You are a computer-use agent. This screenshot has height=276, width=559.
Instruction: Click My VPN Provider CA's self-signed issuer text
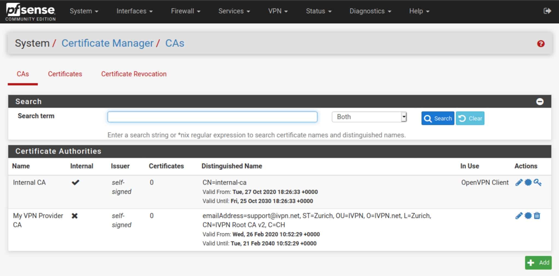point(121,220)
